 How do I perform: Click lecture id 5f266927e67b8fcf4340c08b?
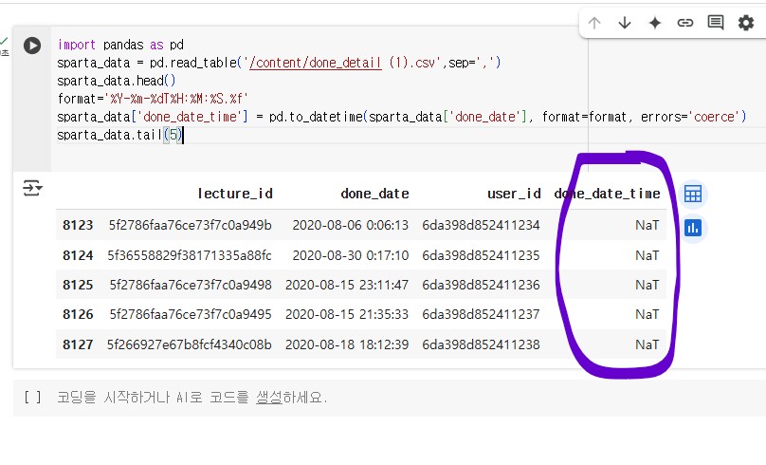(x=190, y=344)
